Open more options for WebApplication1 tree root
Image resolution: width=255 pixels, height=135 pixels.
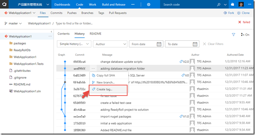tap(50, 36)
